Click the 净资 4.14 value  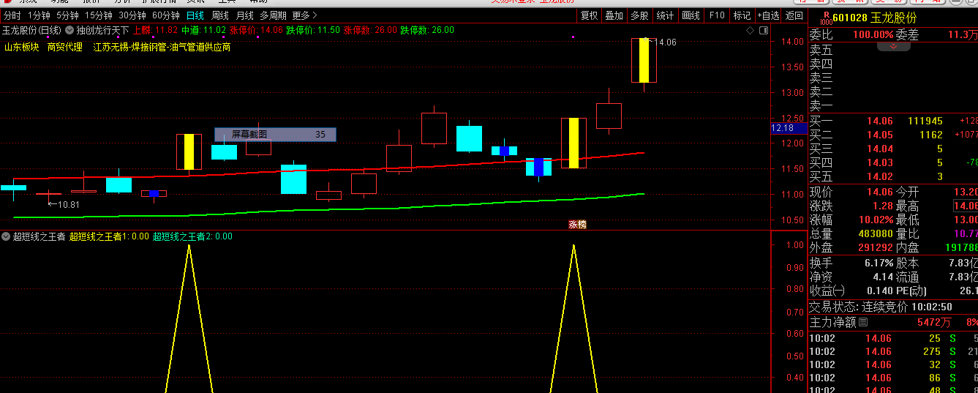tap(883, 277)
